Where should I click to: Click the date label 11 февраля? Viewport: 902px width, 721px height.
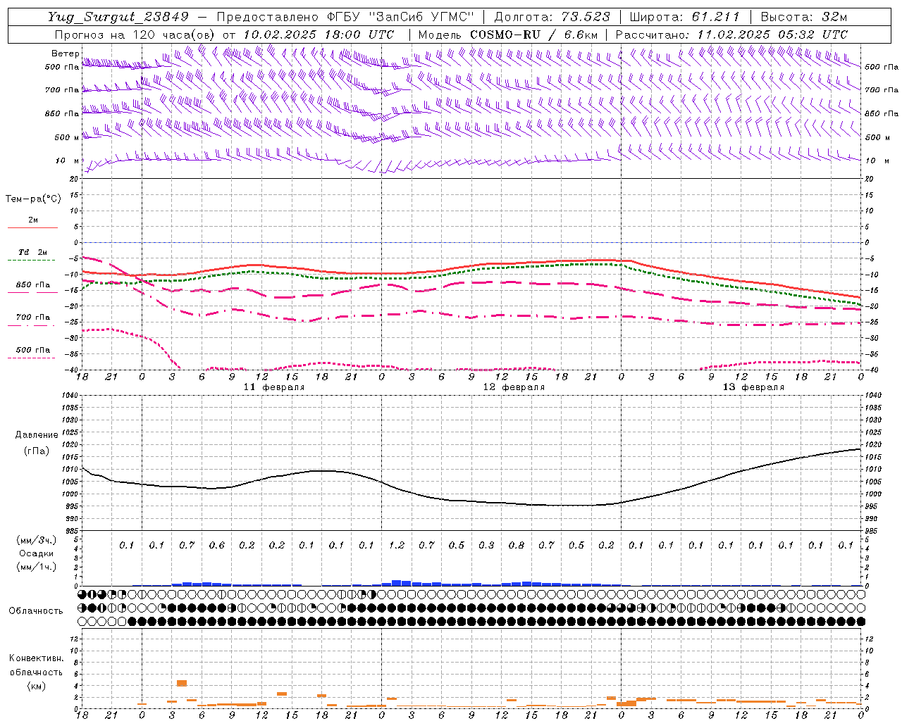coord(274,387)
